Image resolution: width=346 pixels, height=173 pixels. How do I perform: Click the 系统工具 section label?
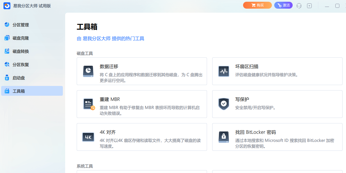point(85,166)
